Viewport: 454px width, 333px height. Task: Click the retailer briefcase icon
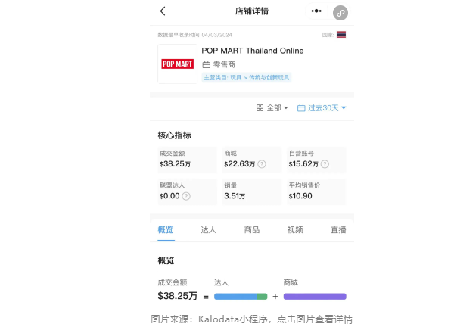(x=206, y=65)
